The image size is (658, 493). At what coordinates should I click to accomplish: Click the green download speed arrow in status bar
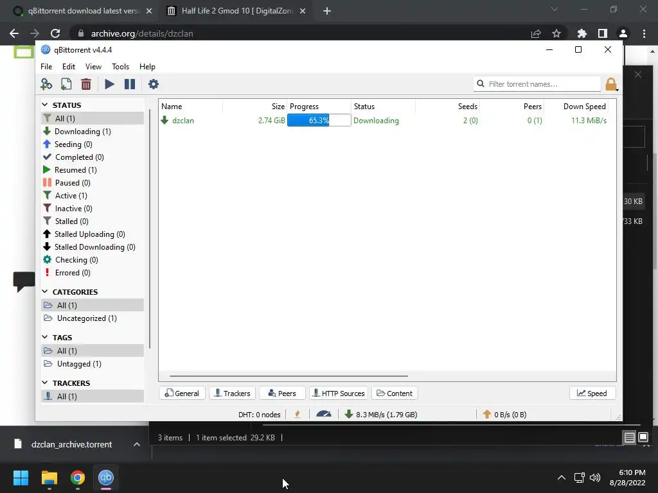349,414
